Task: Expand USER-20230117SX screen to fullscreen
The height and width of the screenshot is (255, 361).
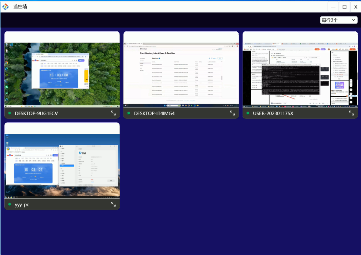Action: point(351,113)
